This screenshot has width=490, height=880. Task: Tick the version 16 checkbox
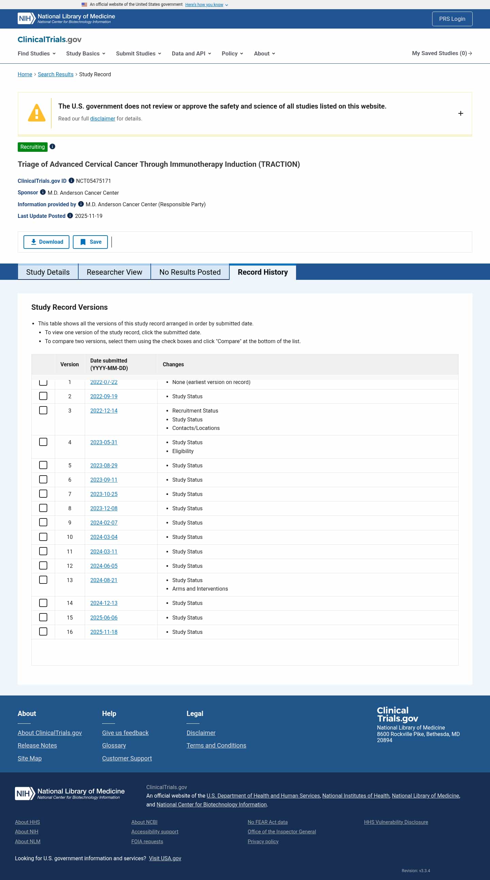click(x=43, y=631)
